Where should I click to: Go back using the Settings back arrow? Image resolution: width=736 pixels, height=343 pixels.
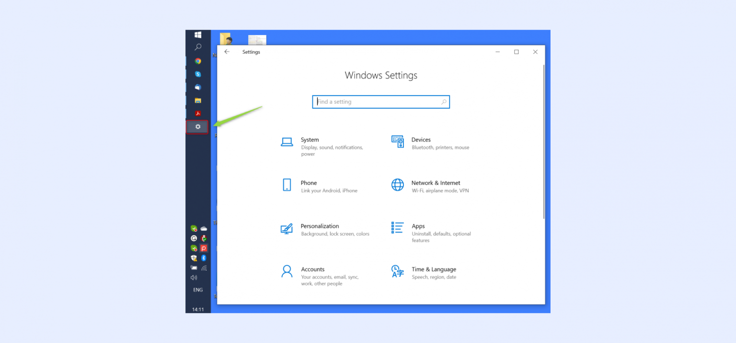pyautogui.click(x=227, y=52)
